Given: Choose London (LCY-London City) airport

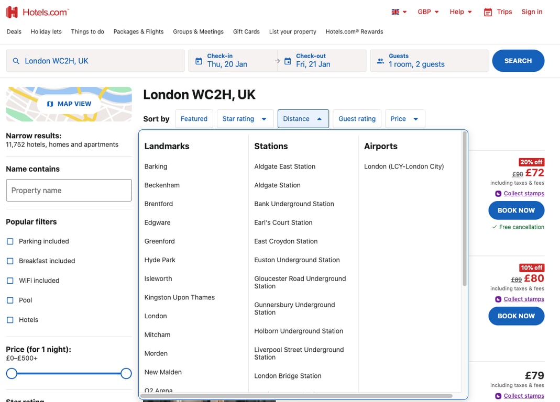Looking at the screenshot, I should point(404,166).
